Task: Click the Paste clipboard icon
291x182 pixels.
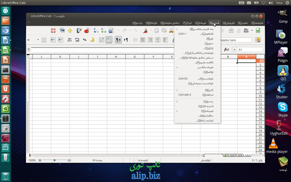Action: coord(157,30)
